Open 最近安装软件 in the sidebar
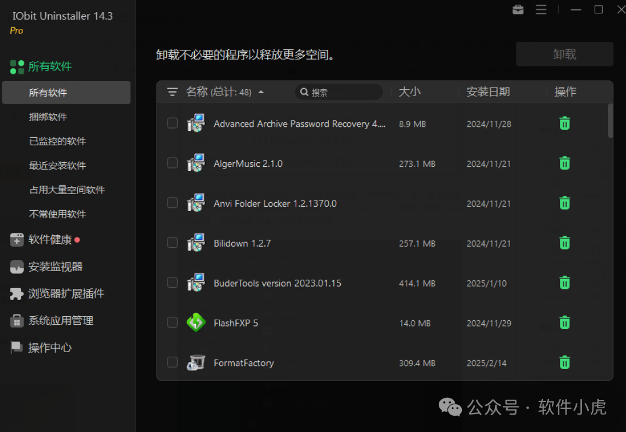626x432 pixels. [57, 166]
